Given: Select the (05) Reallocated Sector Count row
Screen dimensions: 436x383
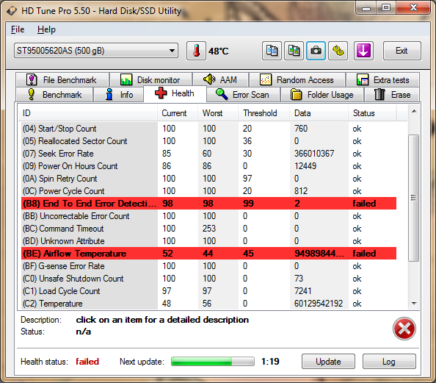Looking at the screenshot, I should tap(208, 141).
